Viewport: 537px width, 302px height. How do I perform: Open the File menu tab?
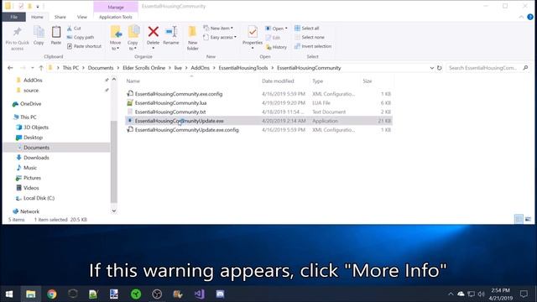[14, 17]
